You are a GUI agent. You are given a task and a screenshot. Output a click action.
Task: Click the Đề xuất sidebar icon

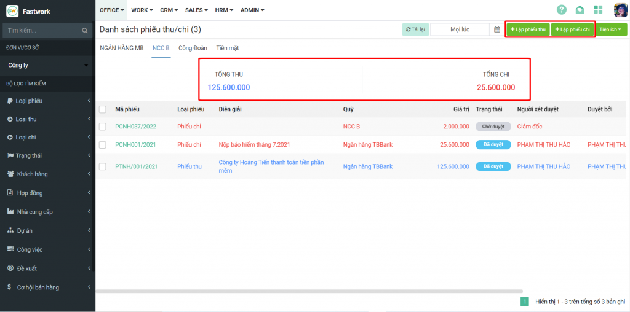10,268
